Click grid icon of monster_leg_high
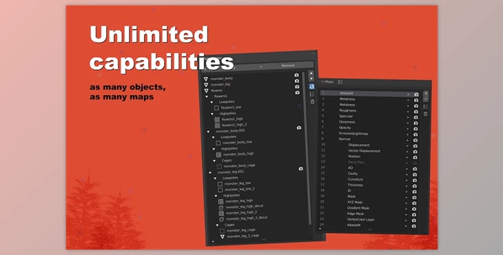The height and width of the screenshot is (255, 503). point(220,202)
